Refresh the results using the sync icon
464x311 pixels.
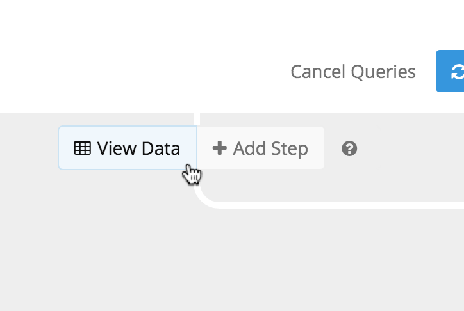tap(458, 72)
